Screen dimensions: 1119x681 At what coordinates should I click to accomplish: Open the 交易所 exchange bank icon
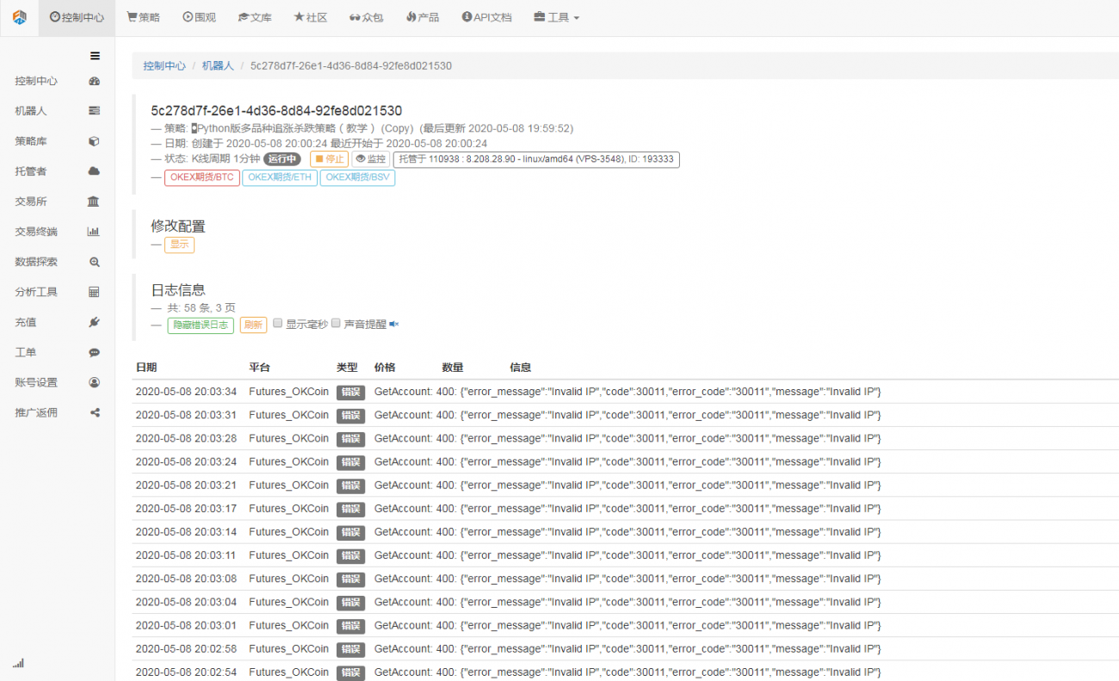pyautogui.click(x=95, y=201)
